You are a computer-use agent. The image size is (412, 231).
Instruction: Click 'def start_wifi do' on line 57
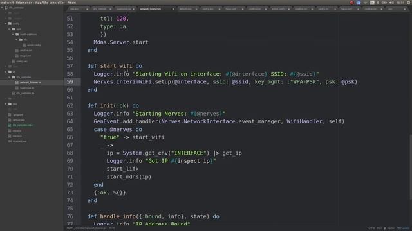115,66
